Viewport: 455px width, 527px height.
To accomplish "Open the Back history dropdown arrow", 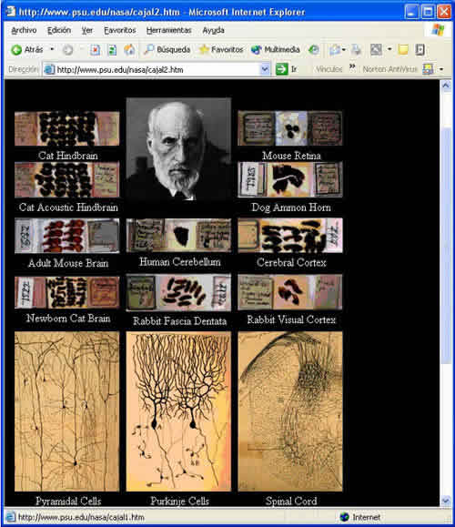I will [x=52, y=49].
